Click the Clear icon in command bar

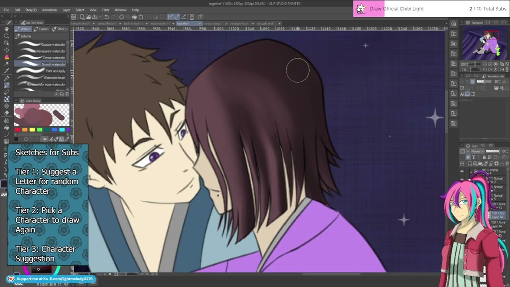pos(122,17)
